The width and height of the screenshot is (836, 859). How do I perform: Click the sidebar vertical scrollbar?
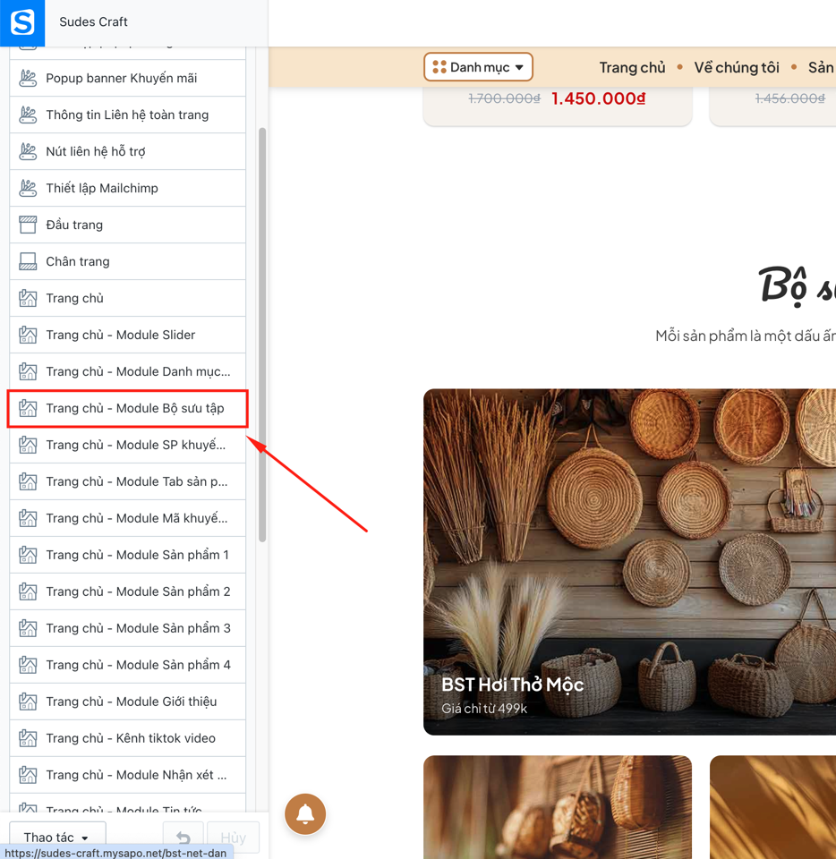[262, 335]
